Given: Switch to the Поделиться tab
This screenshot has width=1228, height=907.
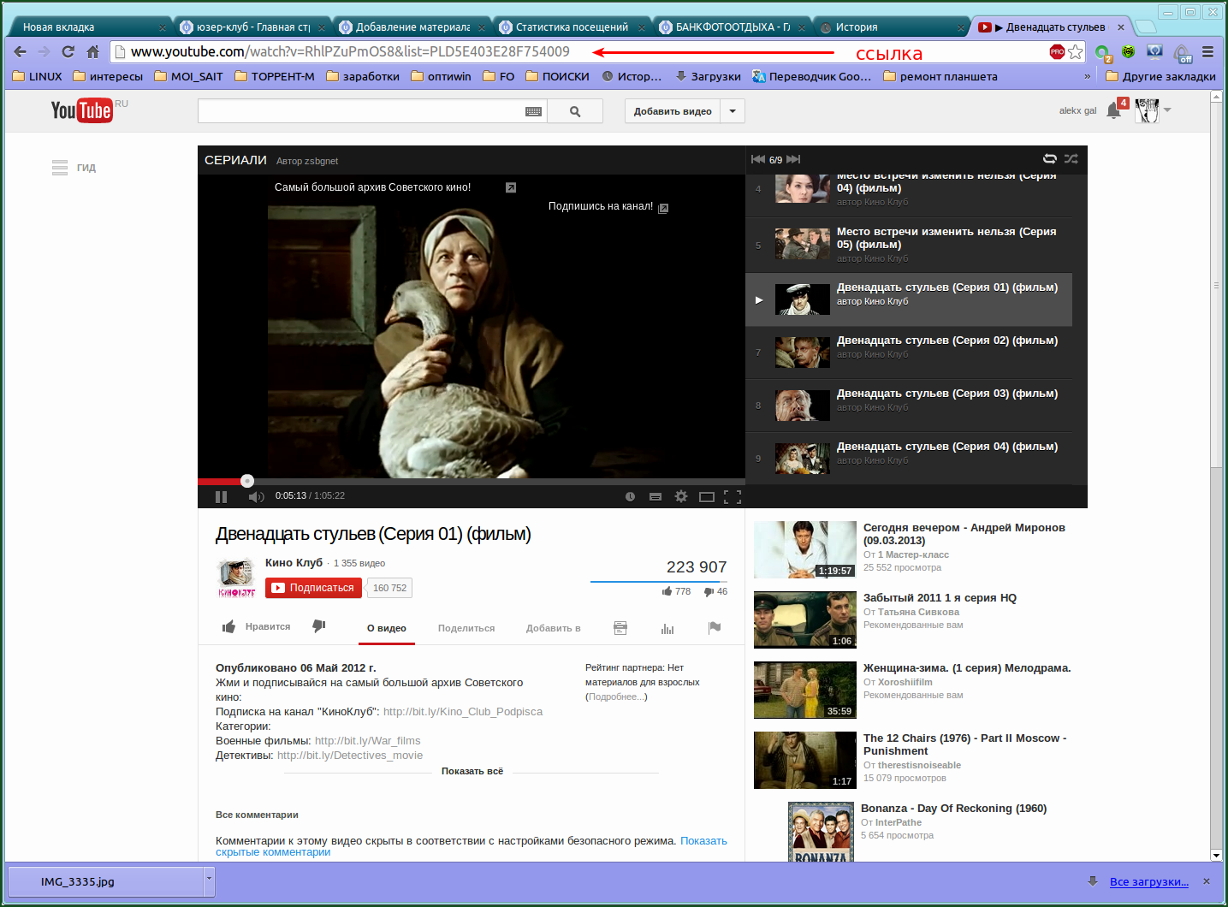Looking at the screenshot, I should [x=466, y=628].
